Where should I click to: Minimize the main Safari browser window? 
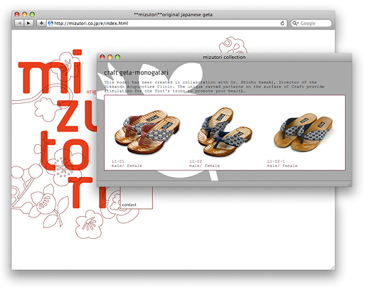[x=24, y=14]
